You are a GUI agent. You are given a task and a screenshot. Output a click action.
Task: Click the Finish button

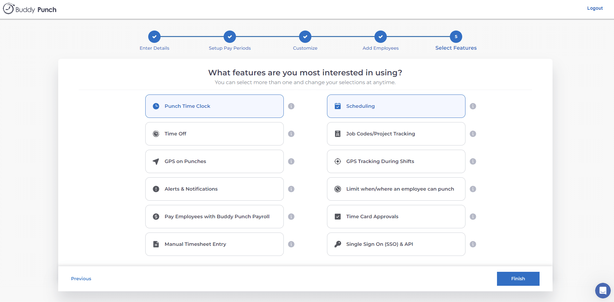(518, 279)
